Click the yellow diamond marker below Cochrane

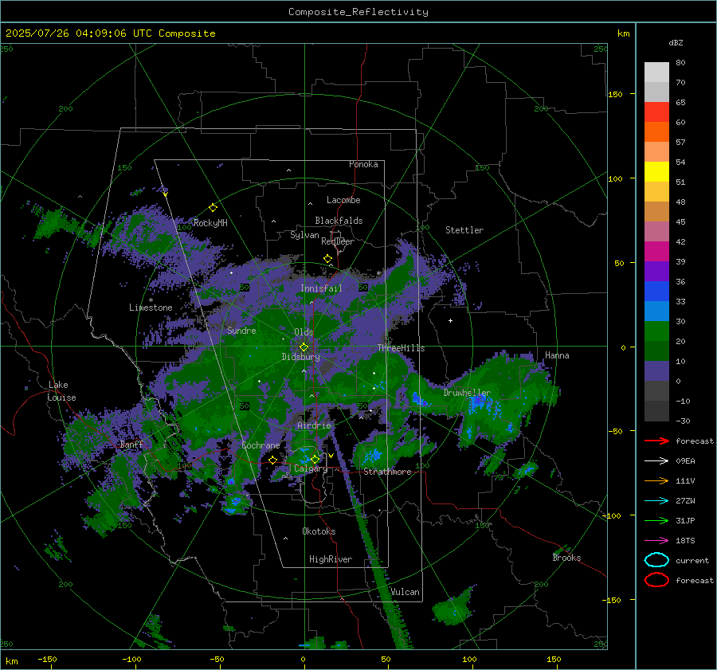click(273, 460)
